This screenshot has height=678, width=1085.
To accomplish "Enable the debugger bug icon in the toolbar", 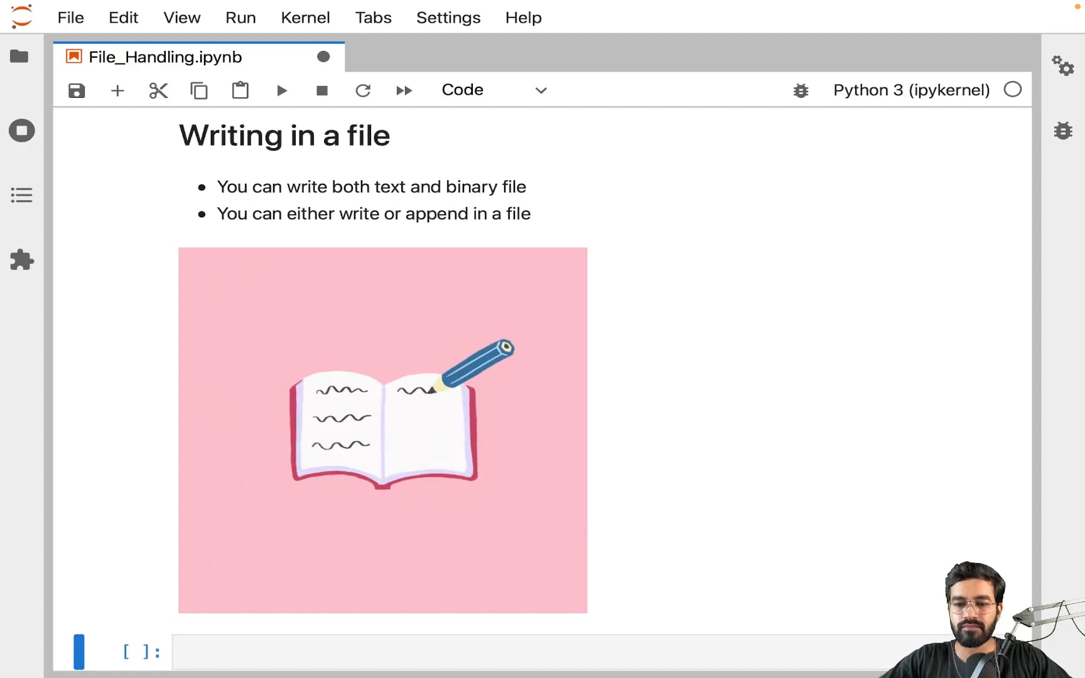I will coord(801,90).
